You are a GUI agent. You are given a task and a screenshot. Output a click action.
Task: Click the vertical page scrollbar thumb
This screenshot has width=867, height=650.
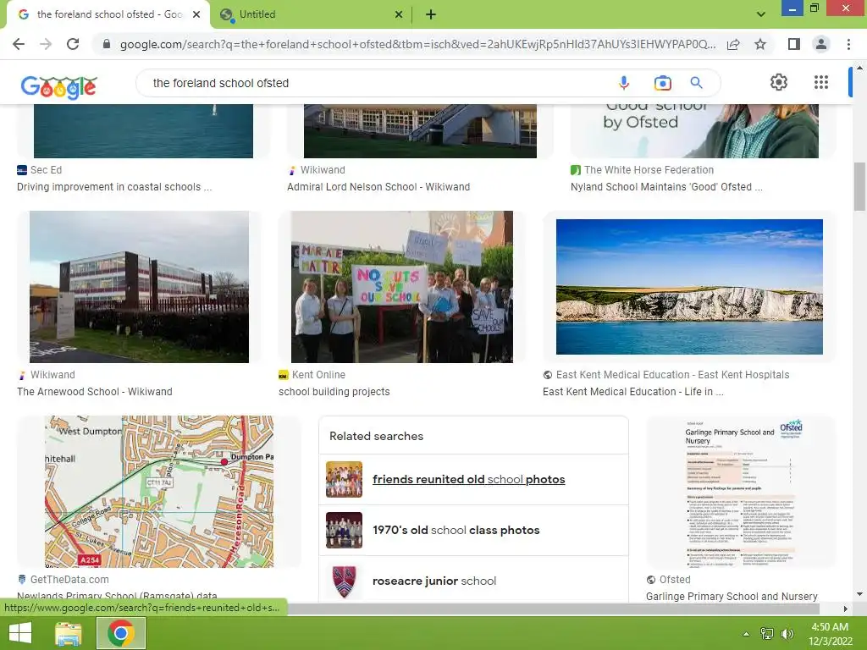(859, 186)
